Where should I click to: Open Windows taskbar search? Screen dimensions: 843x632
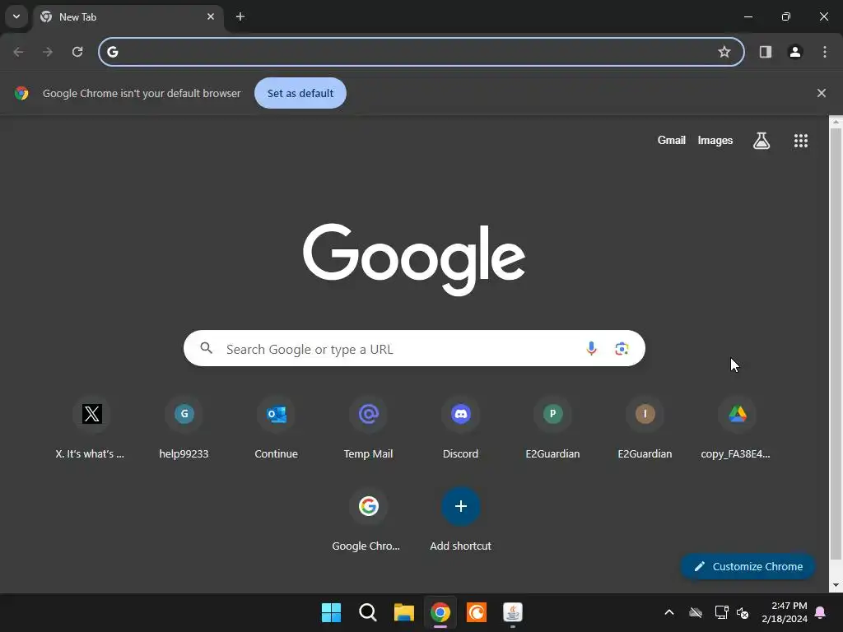(368, 612)
